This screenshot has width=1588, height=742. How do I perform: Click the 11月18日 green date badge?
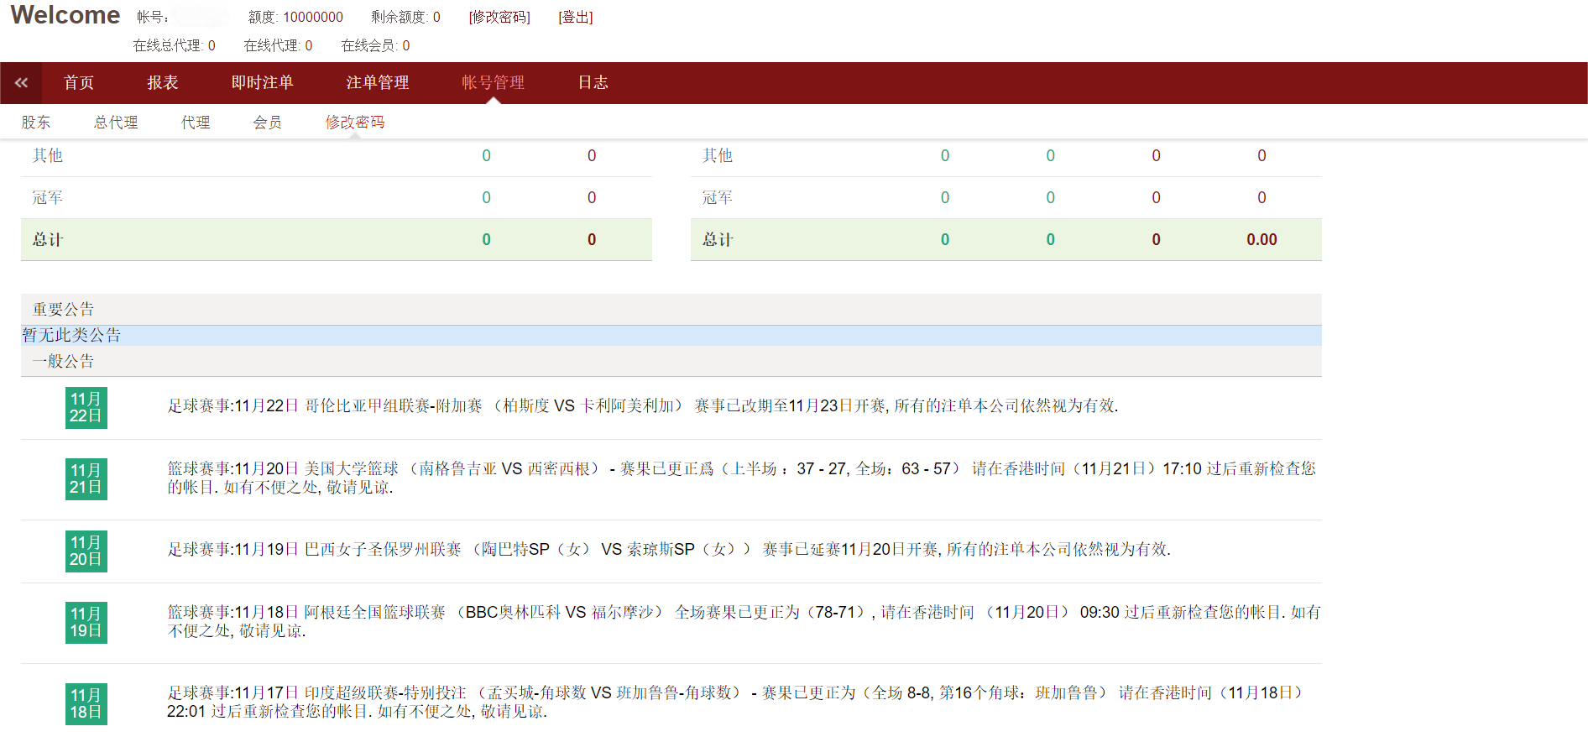[86, 703]
